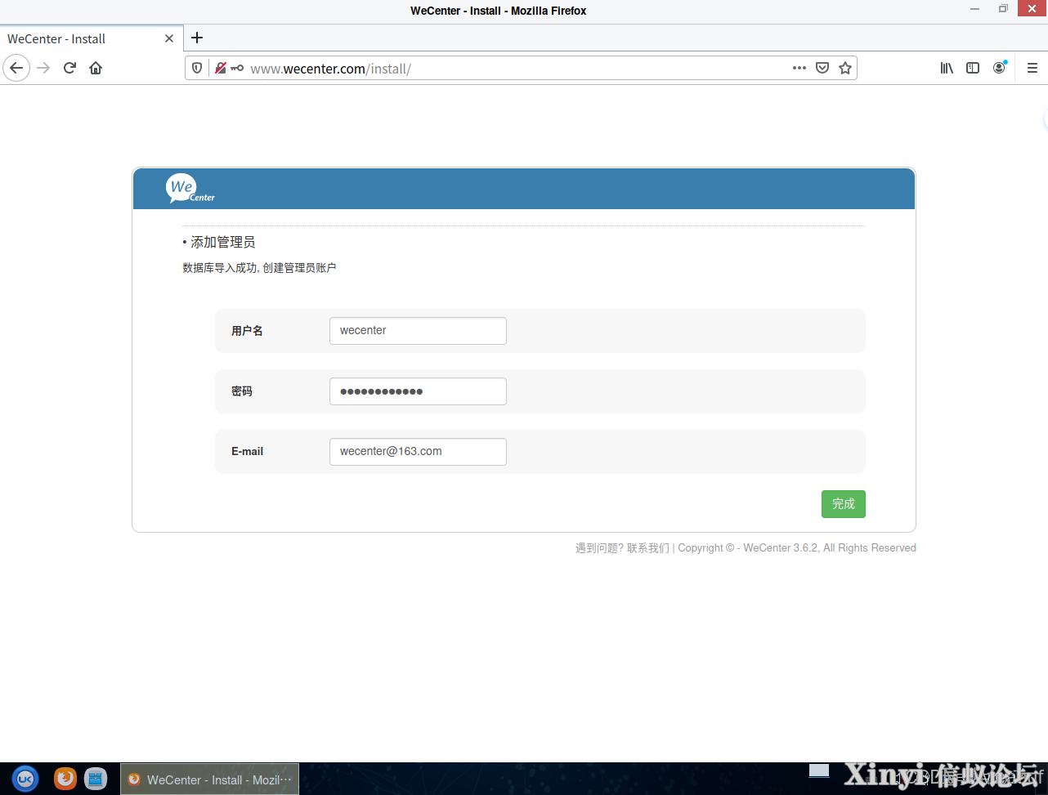Click the 密码 label

click(x=242, y=391)
